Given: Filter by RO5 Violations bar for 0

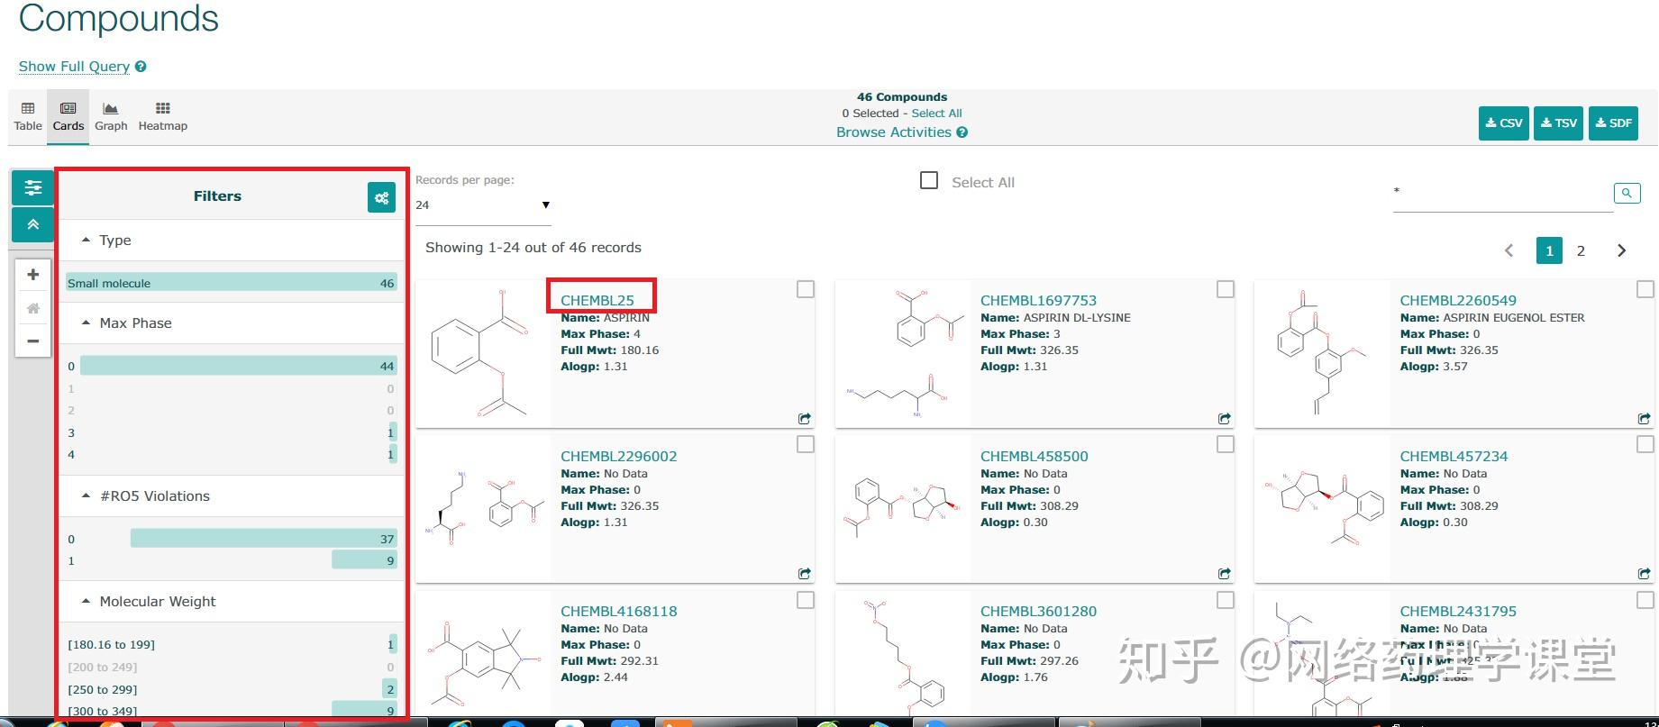Looking at the screenshot, I should click(x=262, y=539).
